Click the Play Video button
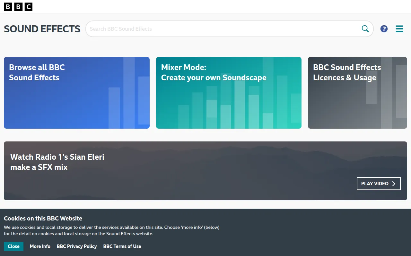 379,184
